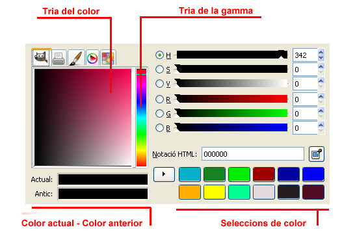
Task: Click the Notació HTML hex field
Action: (253, 154)
